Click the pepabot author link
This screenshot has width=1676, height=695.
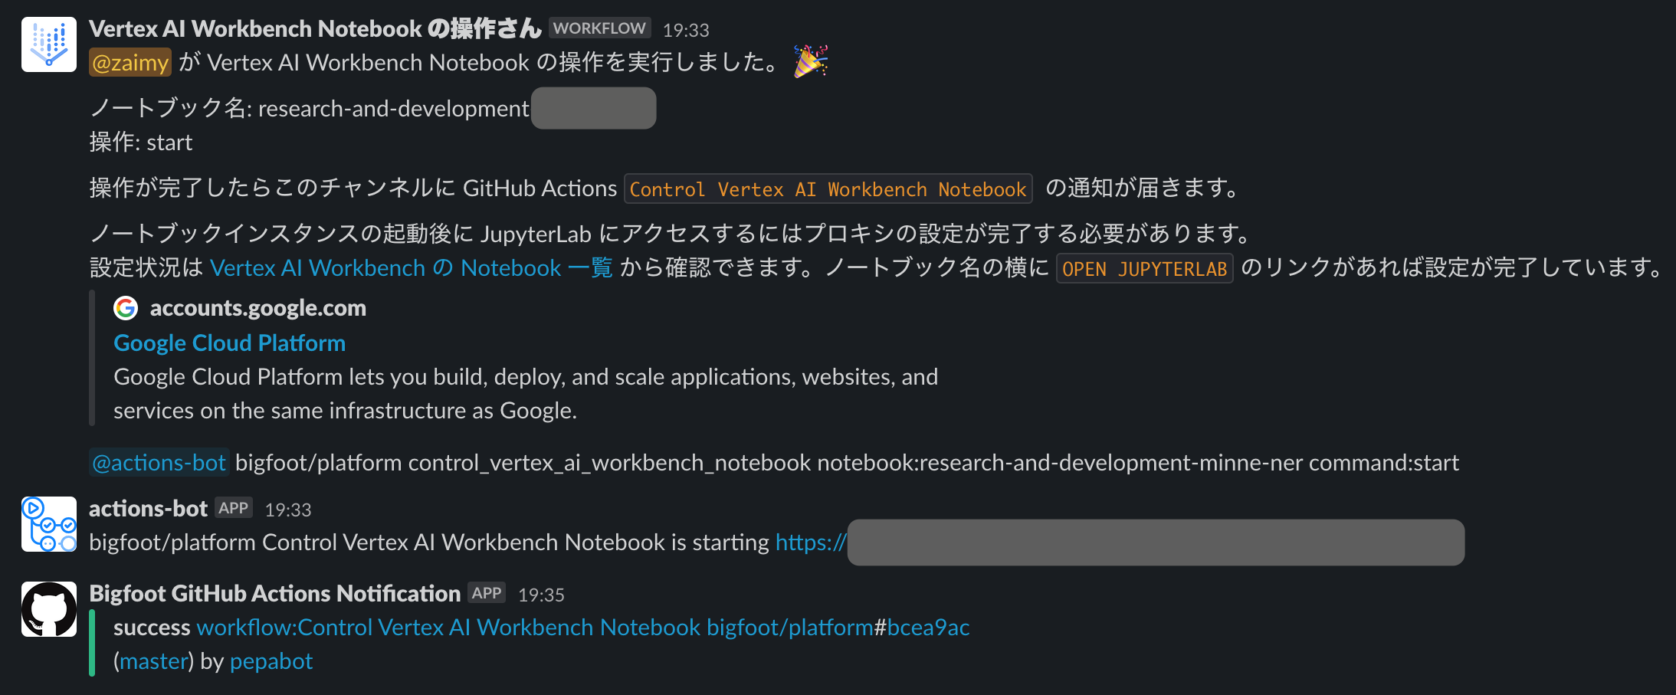pos(271,661)
